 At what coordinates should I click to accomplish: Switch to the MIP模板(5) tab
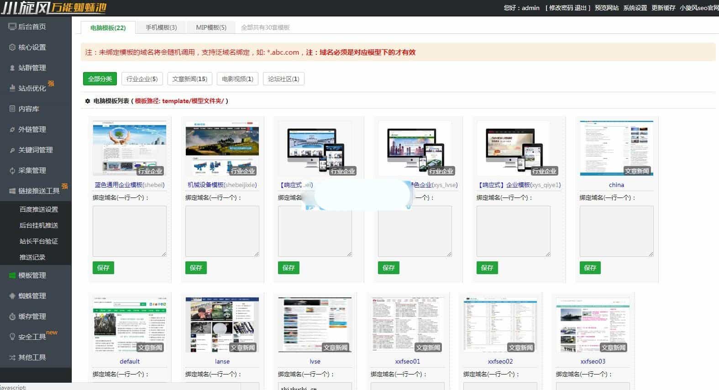click(x=211, y=27)
